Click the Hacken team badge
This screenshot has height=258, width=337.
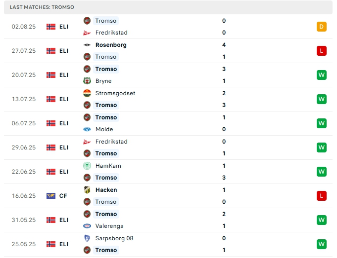pos(87,190)
